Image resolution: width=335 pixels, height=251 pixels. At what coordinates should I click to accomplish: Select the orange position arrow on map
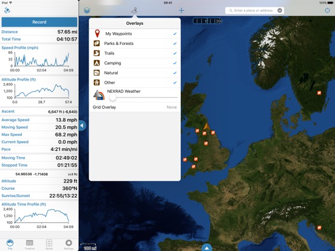coord(206,126)
